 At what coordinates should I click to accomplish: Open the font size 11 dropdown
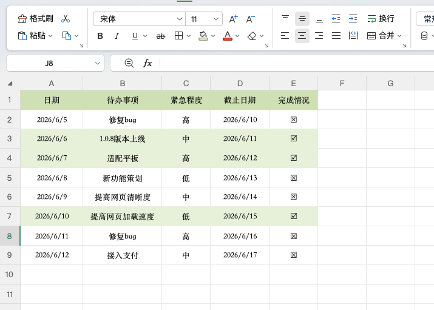click(216, 19)
